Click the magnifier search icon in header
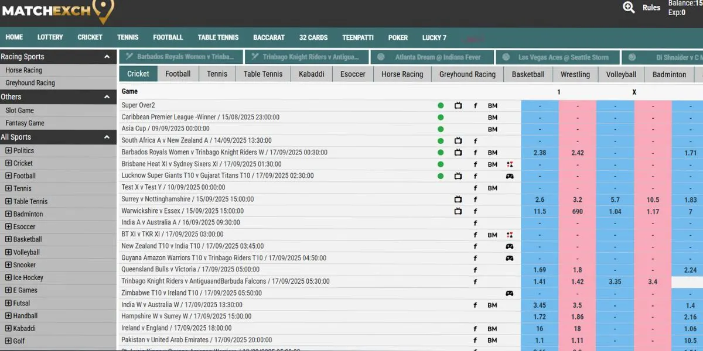The height and width of the screenshot is (351, 703). (x=629, y=8)
